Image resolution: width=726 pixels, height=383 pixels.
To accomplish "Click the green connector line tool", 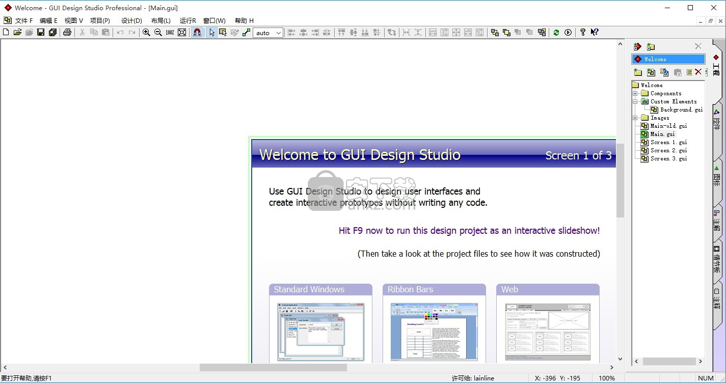I will [x=247, y=32].
